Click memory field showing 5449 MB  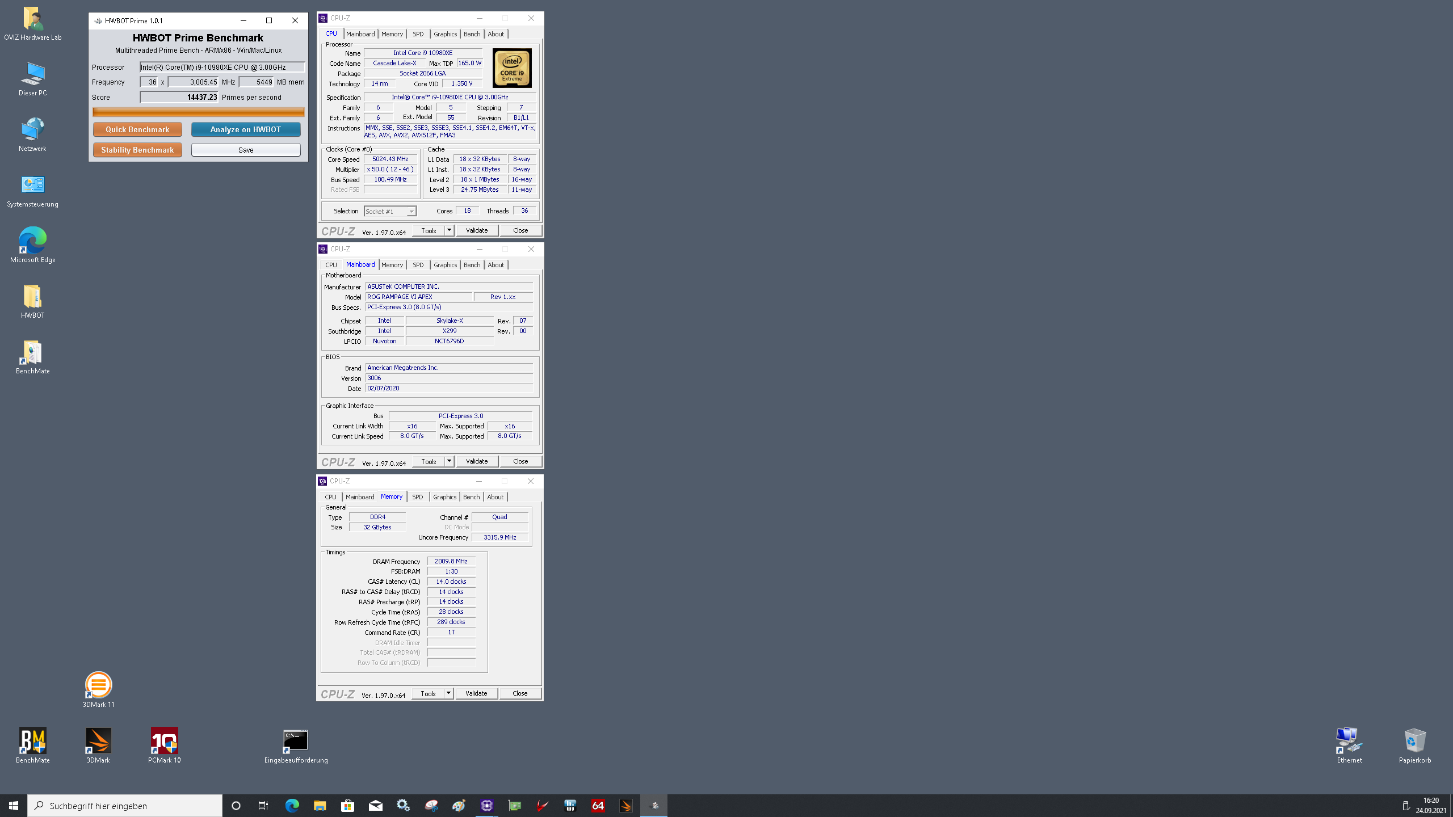[x=257, y=82]
